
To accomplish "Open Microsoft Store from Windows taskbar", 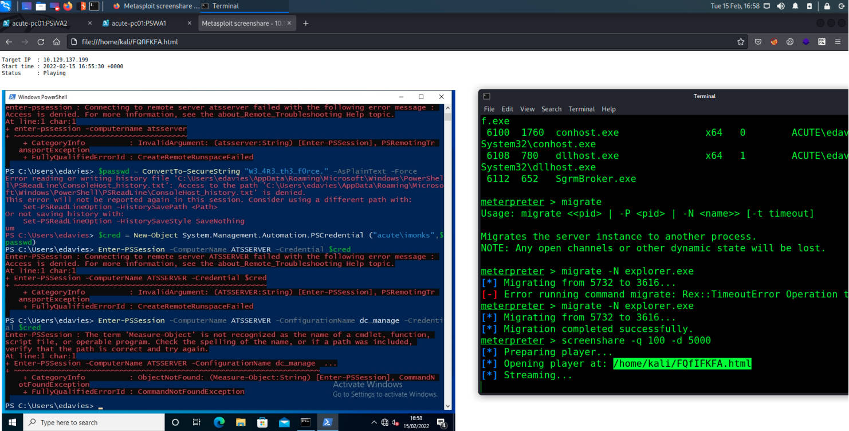I will pos(262,422).
